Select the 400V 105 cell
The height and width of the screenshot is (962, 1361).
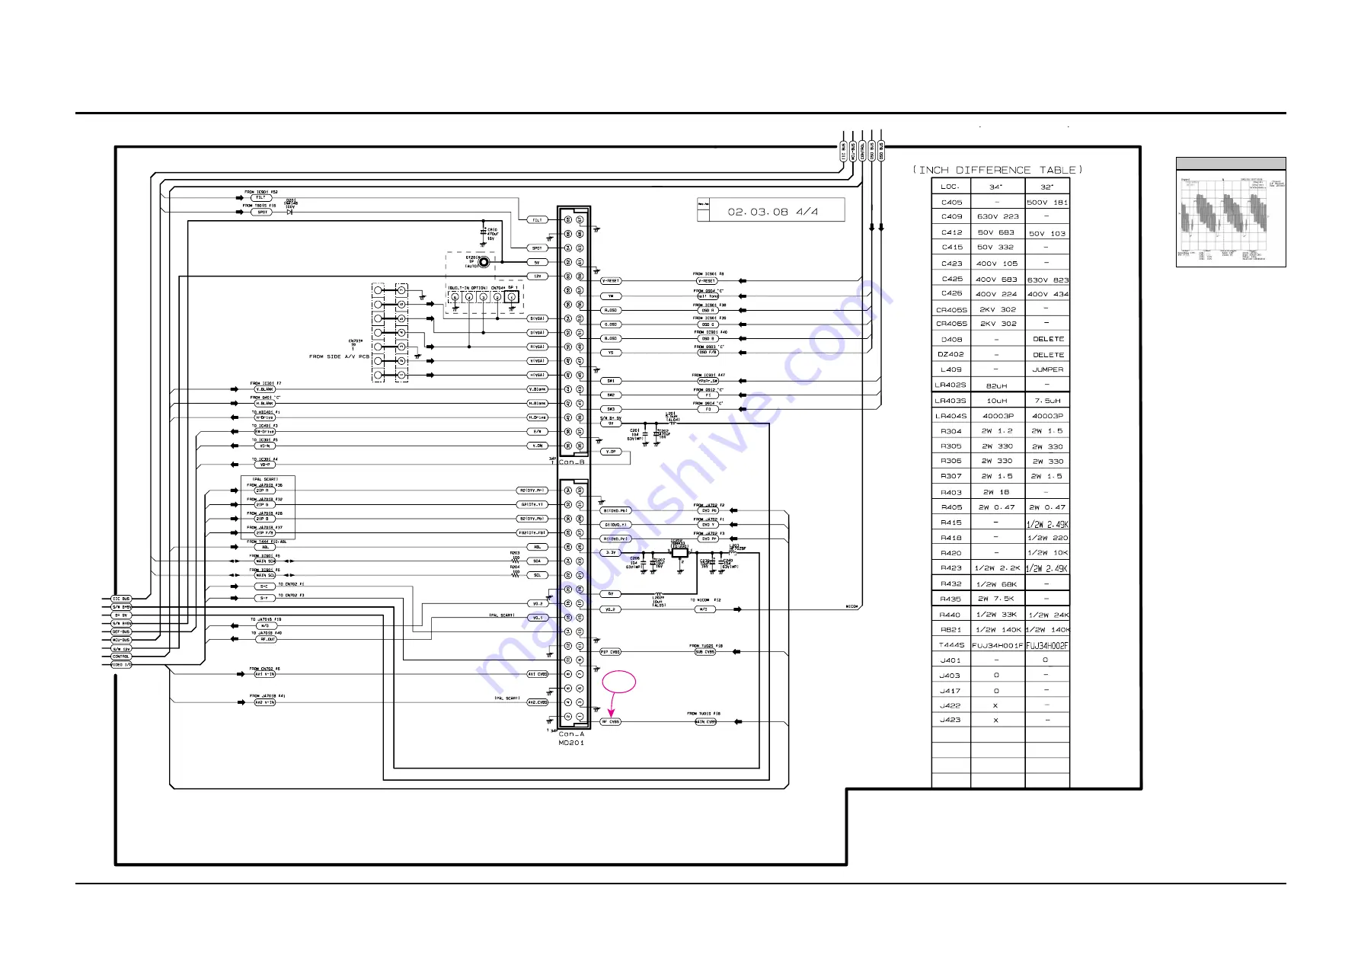(x=997, y=264)
